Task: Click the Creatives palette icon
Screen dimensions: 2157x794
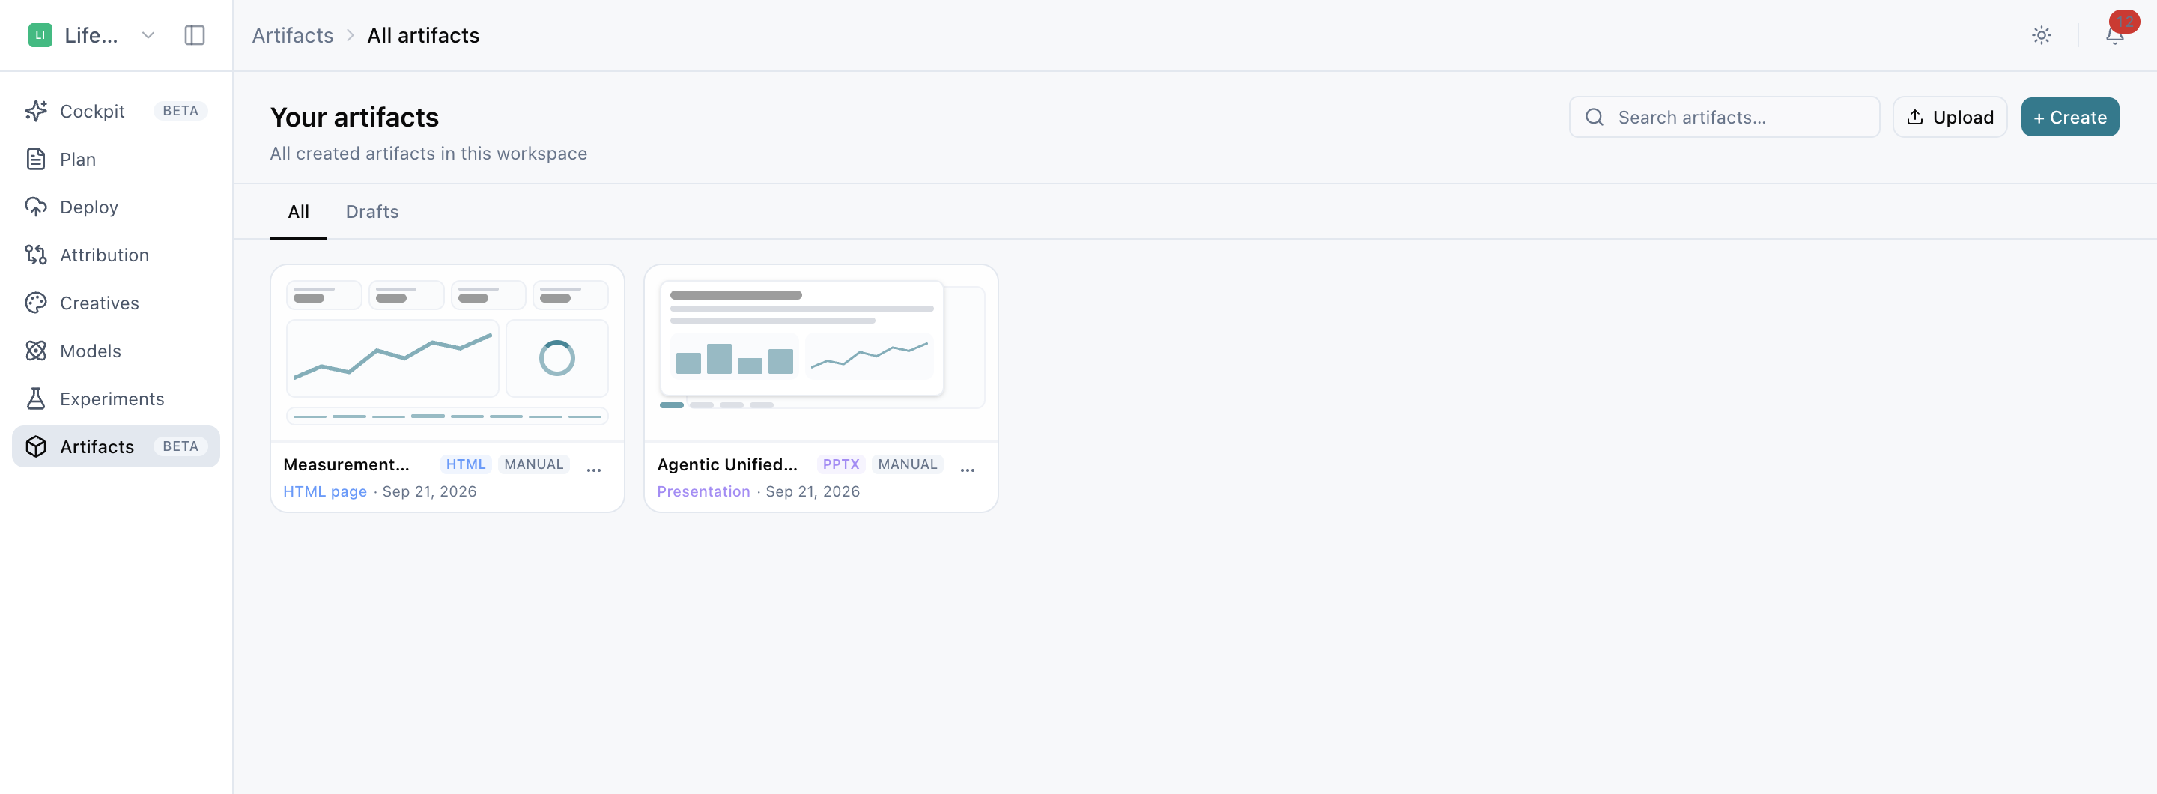Action: [36, 303]
